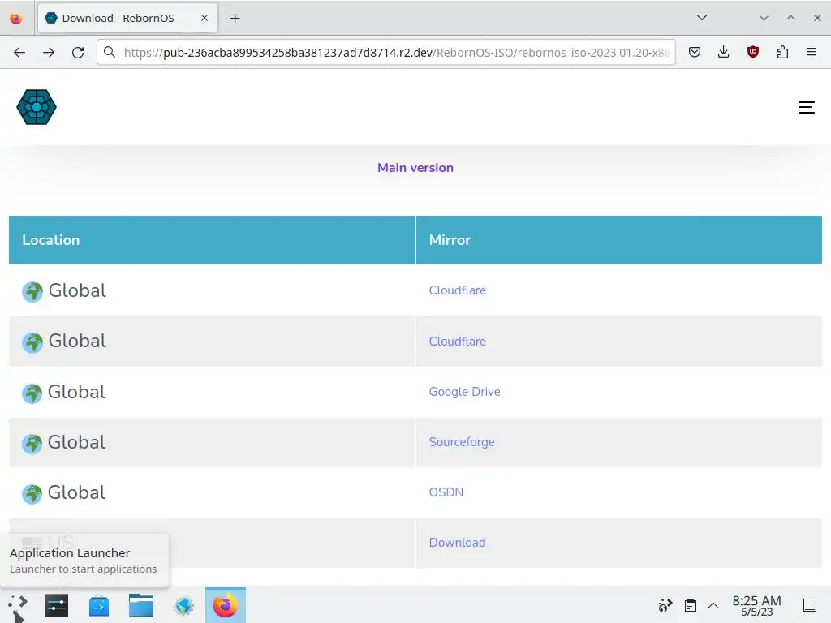Minimize the Firefox window
Screen dimensions: 831x623
[764, 18]
